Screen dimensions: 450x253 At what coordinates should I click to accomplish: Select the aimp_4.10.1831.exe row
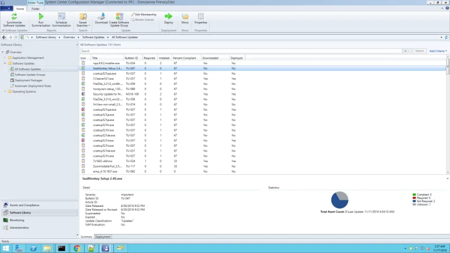point(263,171)
